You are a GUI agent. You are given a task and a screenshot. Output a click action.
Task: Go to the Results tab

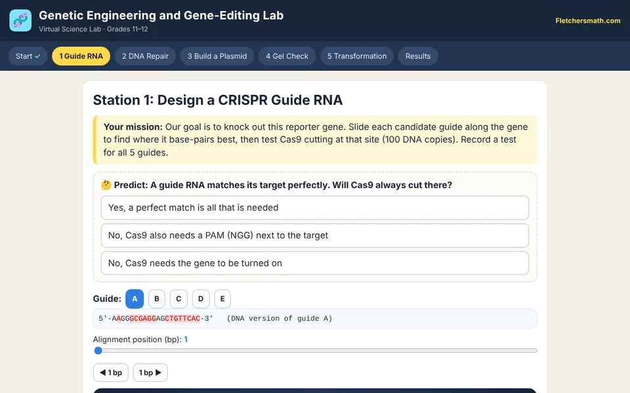418,56
